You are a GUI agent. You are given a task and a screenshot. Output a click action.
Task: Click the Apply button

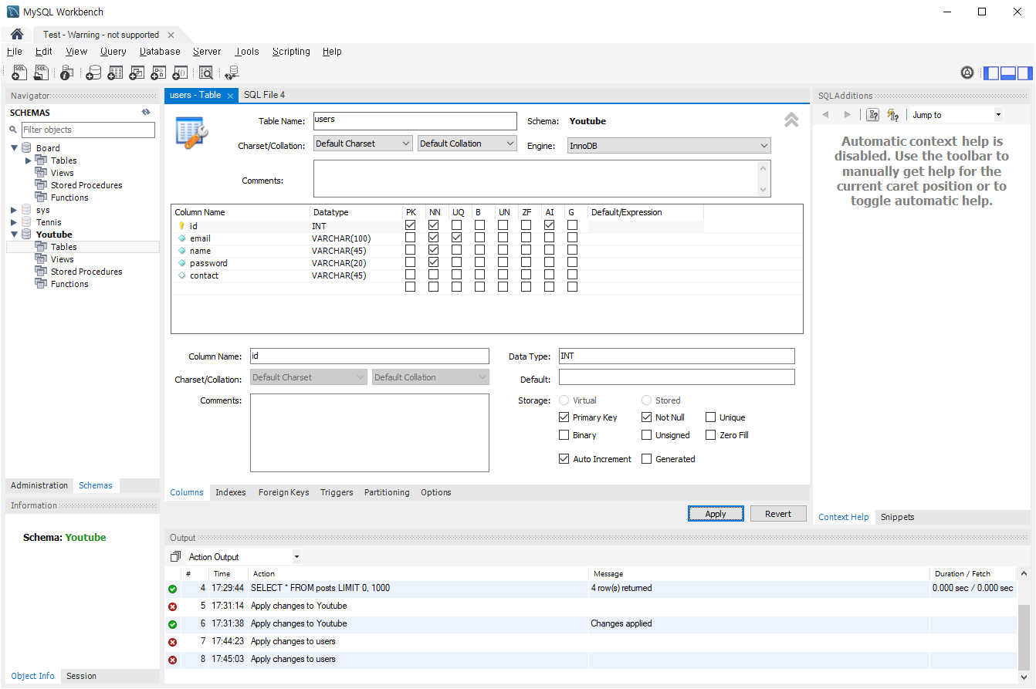tap(716, 514)
